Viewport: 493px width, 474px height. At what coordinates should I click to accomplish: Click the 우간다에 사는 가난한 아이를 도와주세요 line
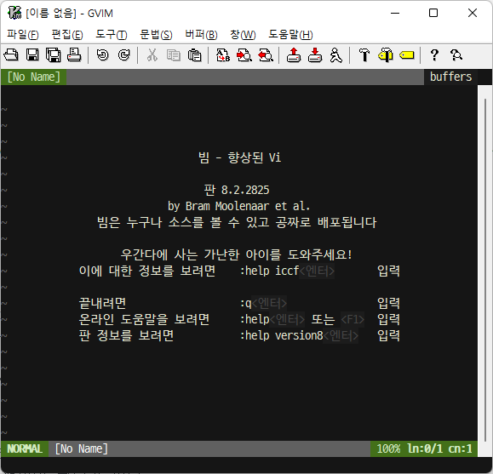[237, 254]
